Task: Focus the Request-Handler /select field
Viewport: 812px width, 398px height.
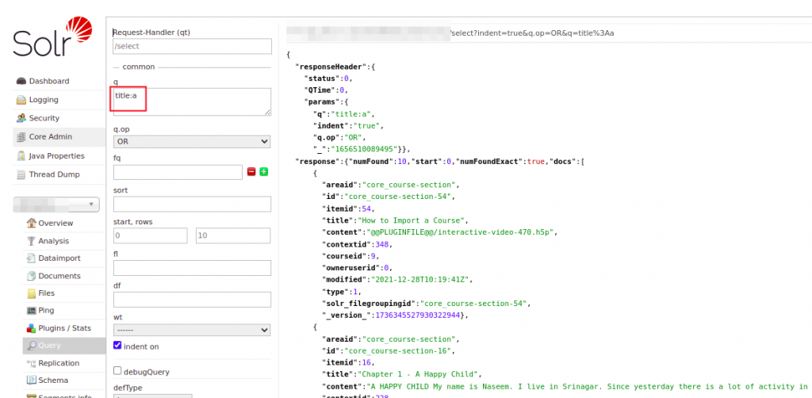Action: pyautogui.click(x=192, y=46)
